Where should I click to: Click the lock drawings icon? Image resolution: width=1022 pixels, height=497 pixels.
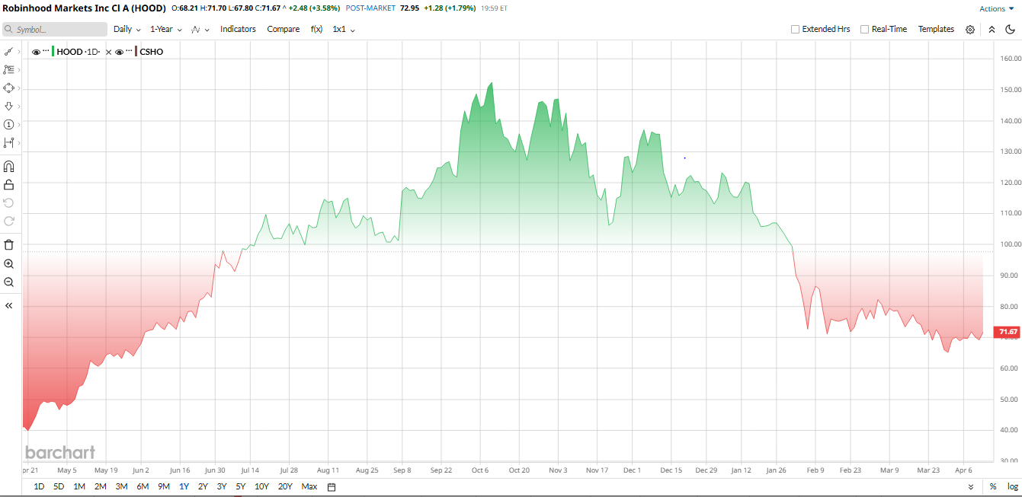[9, 184]
